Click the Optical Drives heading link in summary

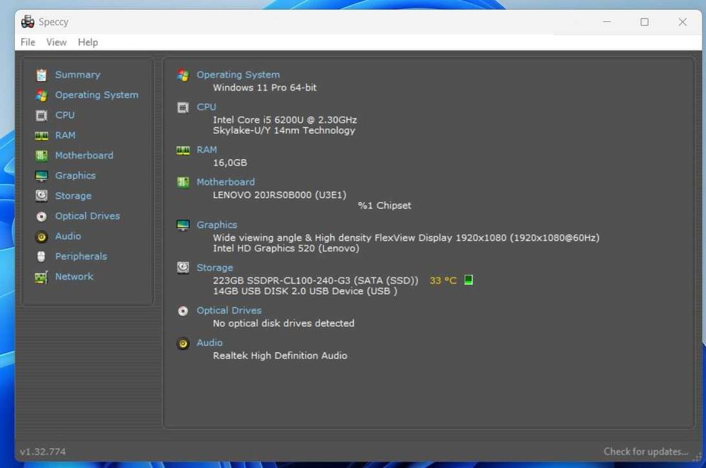click(229, 310)
